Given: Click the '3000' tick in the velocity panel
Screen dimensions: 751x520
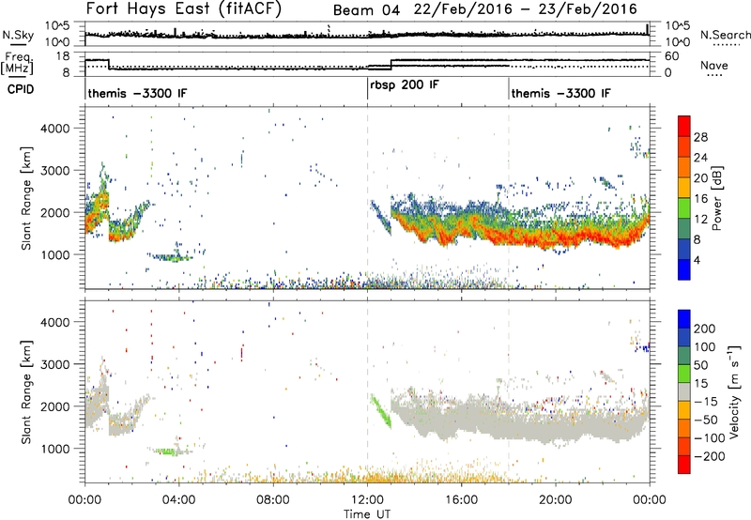Looking at the screenshot, I should 54,364.
